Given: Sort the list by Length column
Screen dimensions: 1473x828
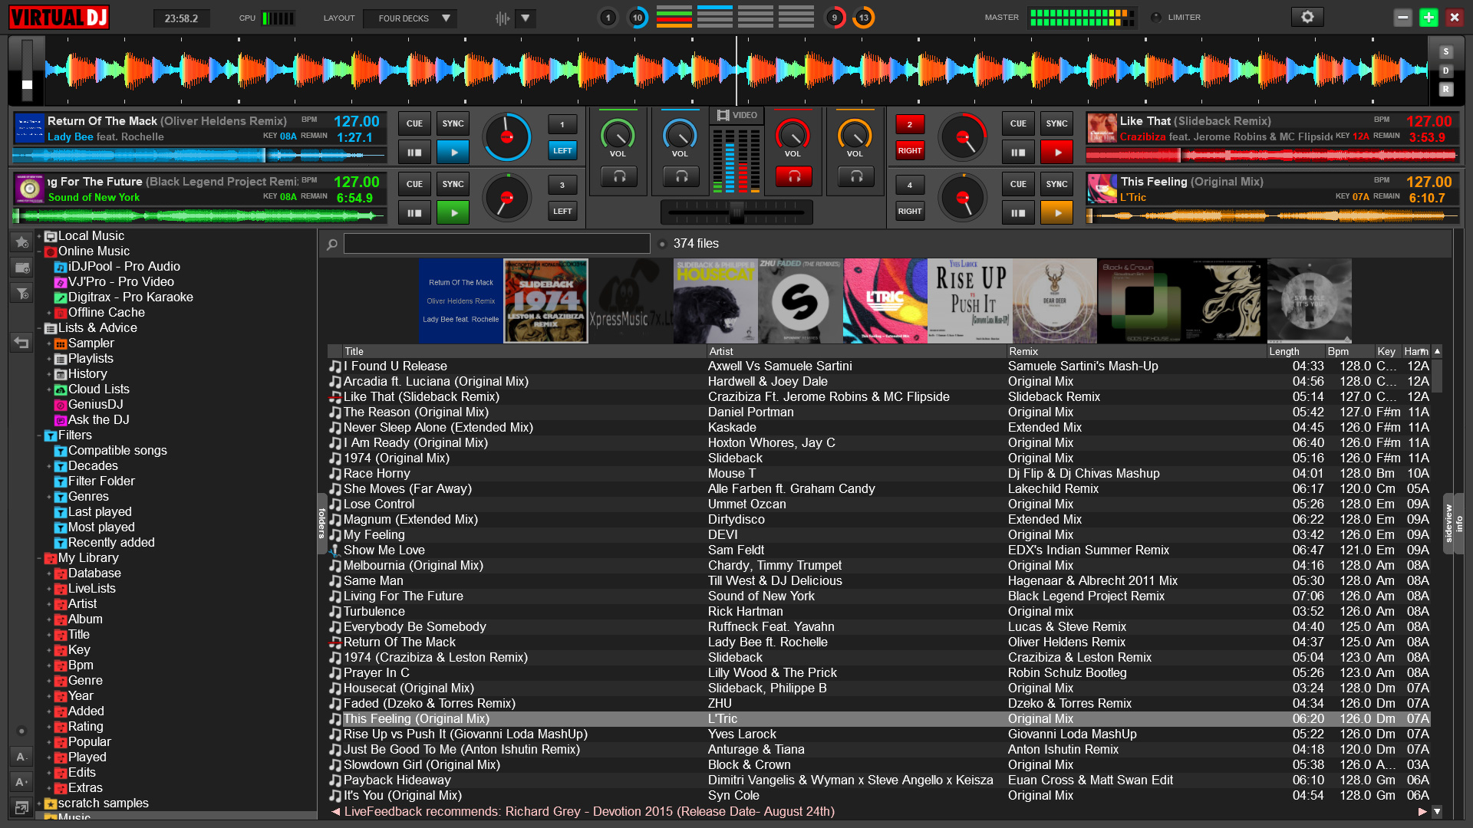Looking at the screenshot, I should (1296, 351).
